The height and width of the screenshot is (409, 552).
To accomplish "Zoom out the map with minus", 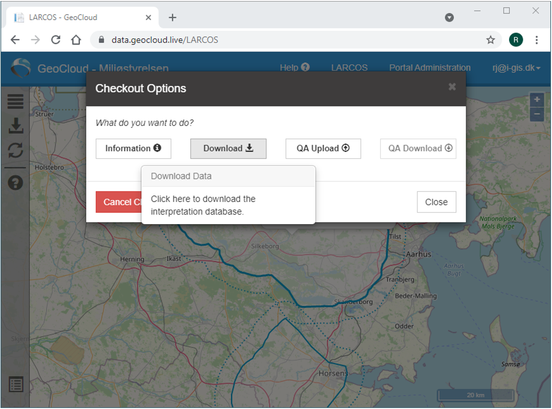I will pyautogui.click(x=537, y=114).
